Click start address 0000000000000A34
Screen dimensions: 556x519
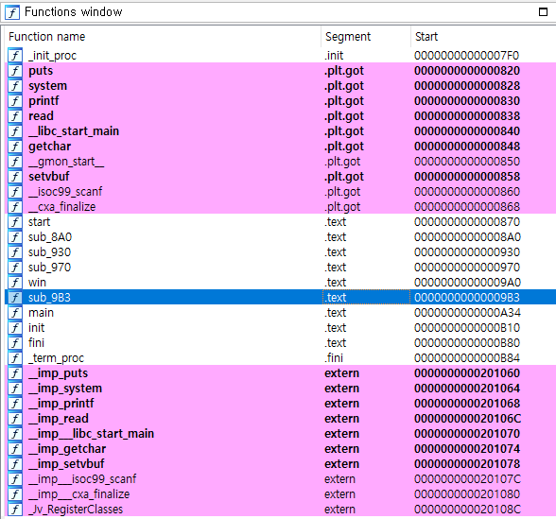(x=467, y=313)
